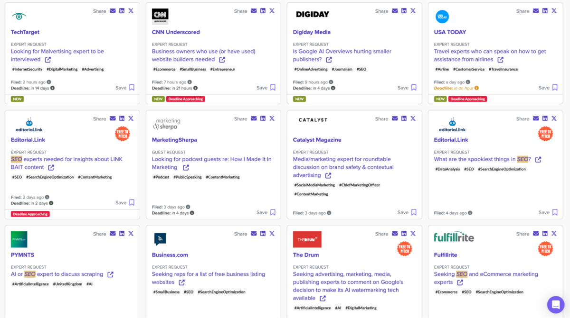This screenshot has width=570, height=318.
Task: Open the chat widget bubble
Action: [x=555, y=304]
